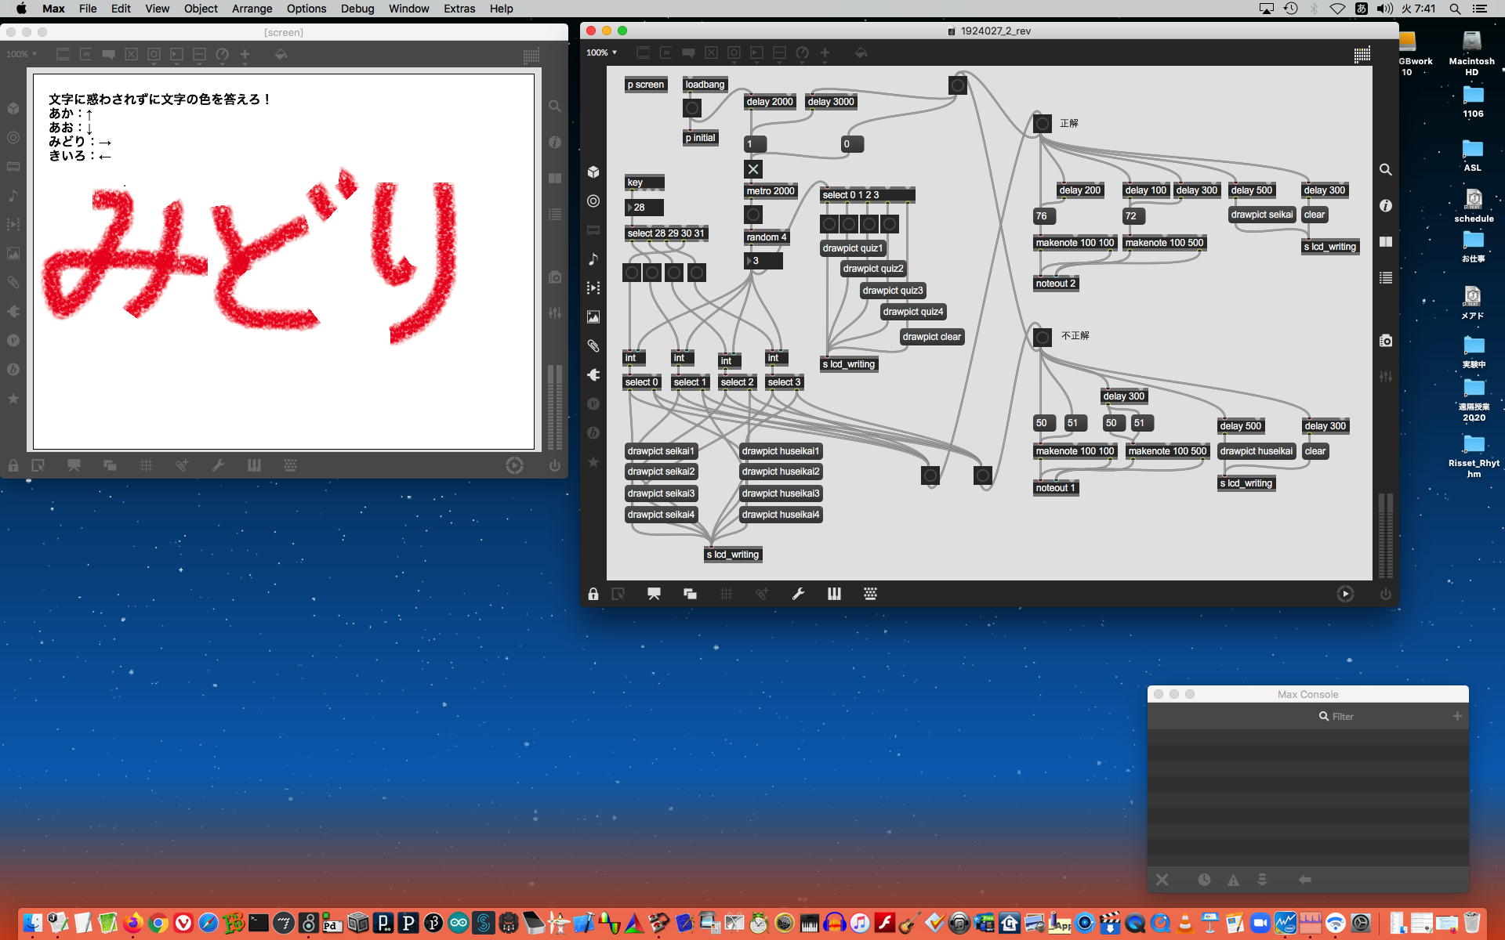Viewport: 1505px width, 940px height.
Task: Click the number box showing 28
Action: 644,208
